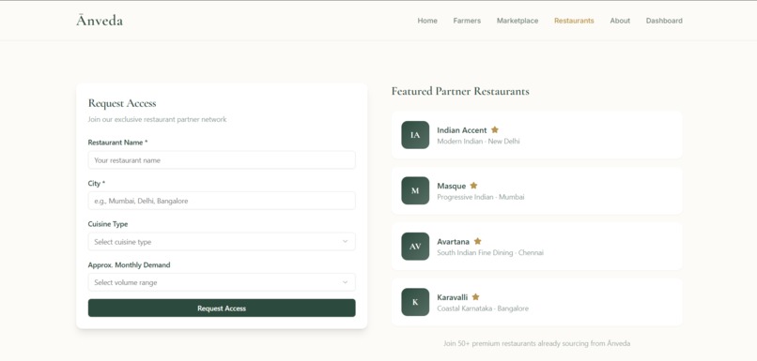Select the Restaurants nav item
Image resolution: width=757 pixels, height=361 pixels.
click(x=574, y=21)
